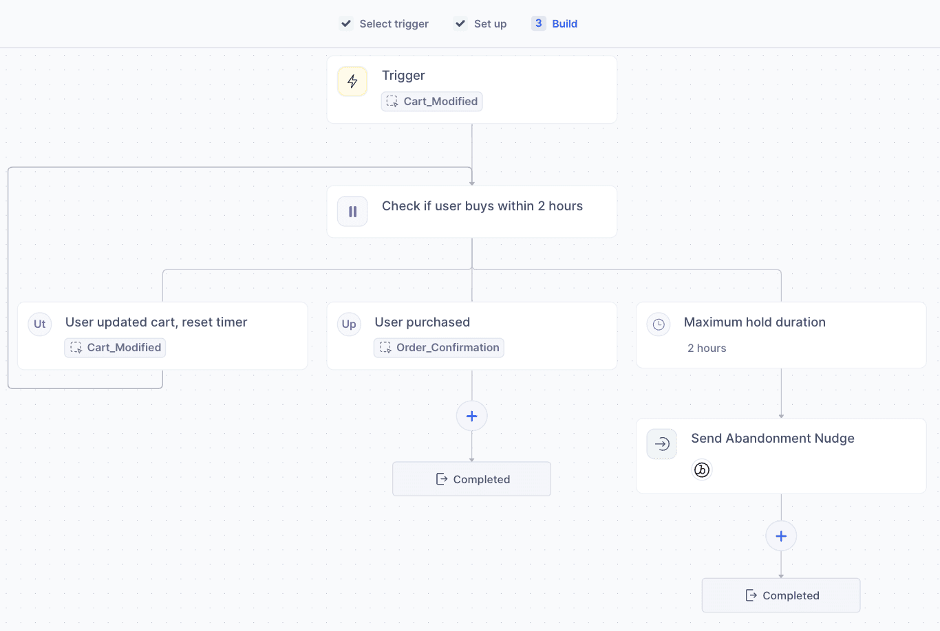Switch to the Build step
Viewport: 940px width, 631px height.
pos(565,23)
